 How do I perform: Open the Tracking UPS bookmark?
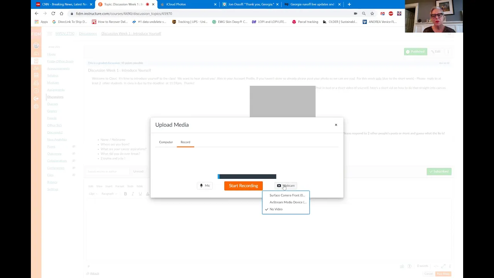point(190,22)
